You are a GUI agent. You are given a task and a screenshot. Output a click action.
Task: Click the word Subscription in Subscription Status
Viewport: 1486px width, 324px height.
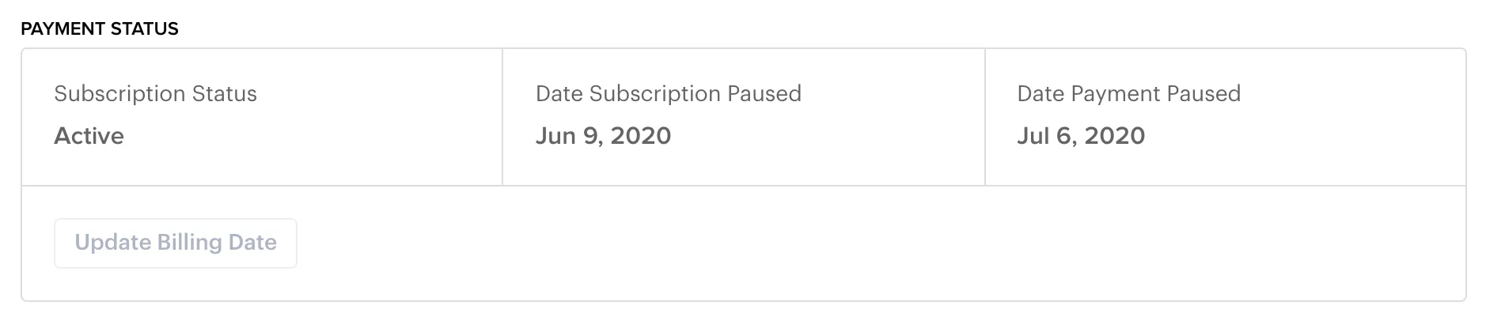pos(119,94)
